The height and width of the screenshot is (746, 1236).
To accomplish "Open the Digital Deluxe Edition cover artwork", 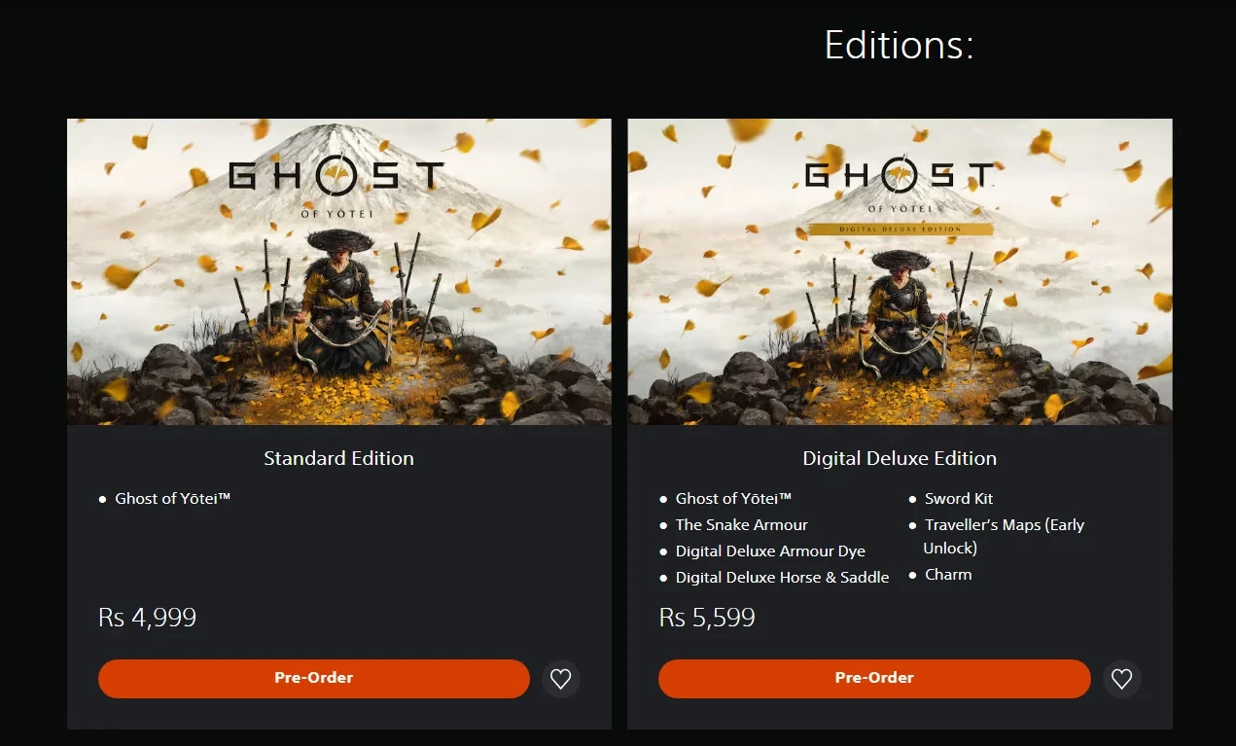I will click(x=900, y=292).
